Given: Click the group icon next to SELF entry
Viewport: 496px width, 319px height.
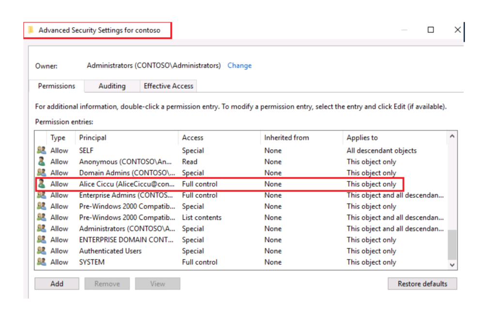Looking at the screenshot, I should tap(42, 151).
